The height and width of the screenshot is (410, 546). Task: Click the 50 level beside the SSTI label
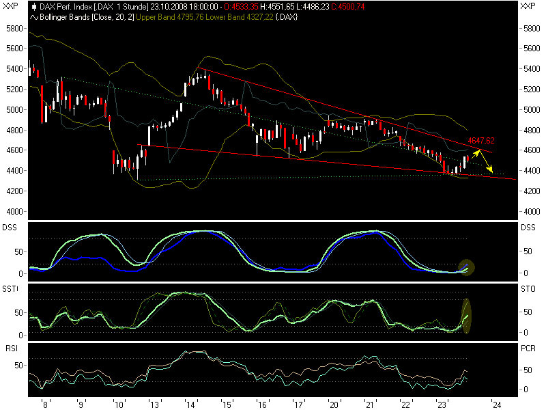(18, 313)
